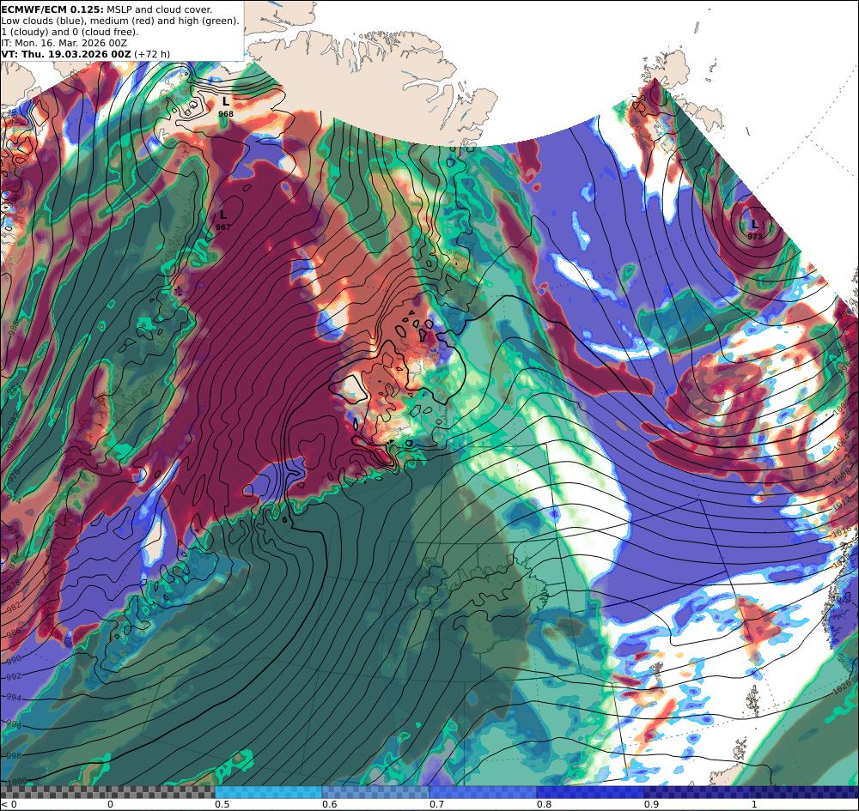Click the 'VT: Thu. 19.03.2026 00Z' valid time text
The width and height of the screenshot is (859, 811).
(x=66, y=54)
